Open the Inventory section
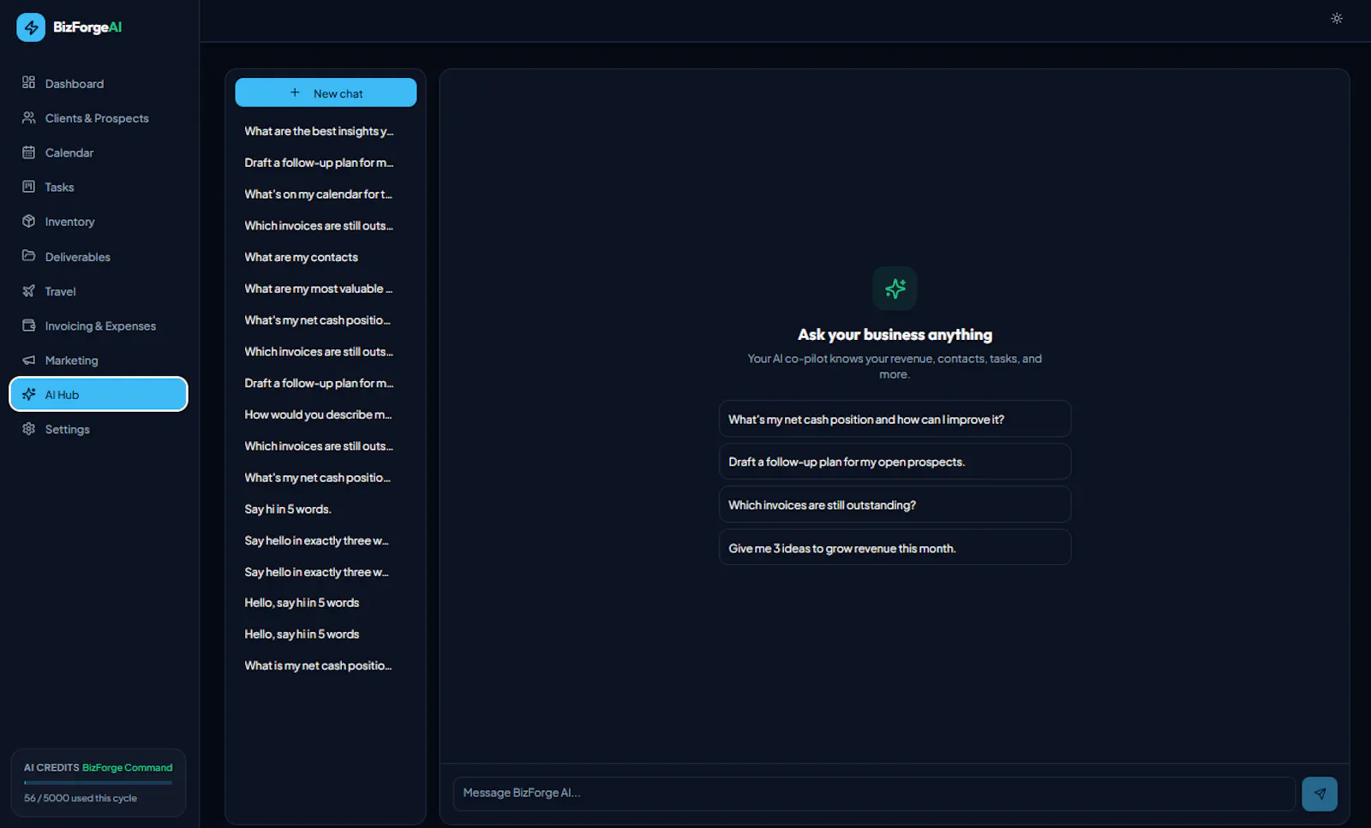The width and height of the screenshot is (1371, 828). [99, 222]
